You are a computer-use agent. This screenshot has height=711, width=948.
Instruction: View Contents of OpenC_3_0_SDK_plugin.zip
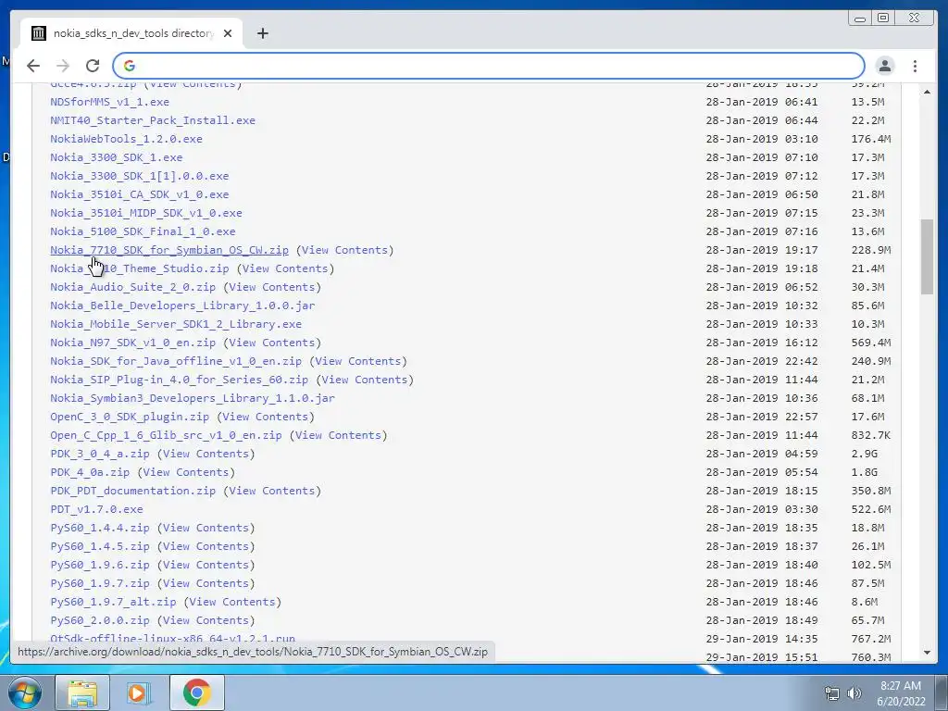point(266,418)
